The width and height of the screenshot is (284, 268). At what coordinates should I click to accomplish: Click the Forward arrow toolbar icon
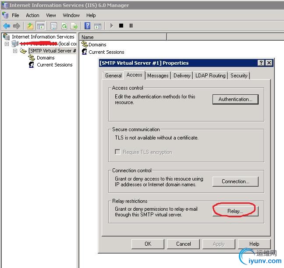tap(17, 26)
